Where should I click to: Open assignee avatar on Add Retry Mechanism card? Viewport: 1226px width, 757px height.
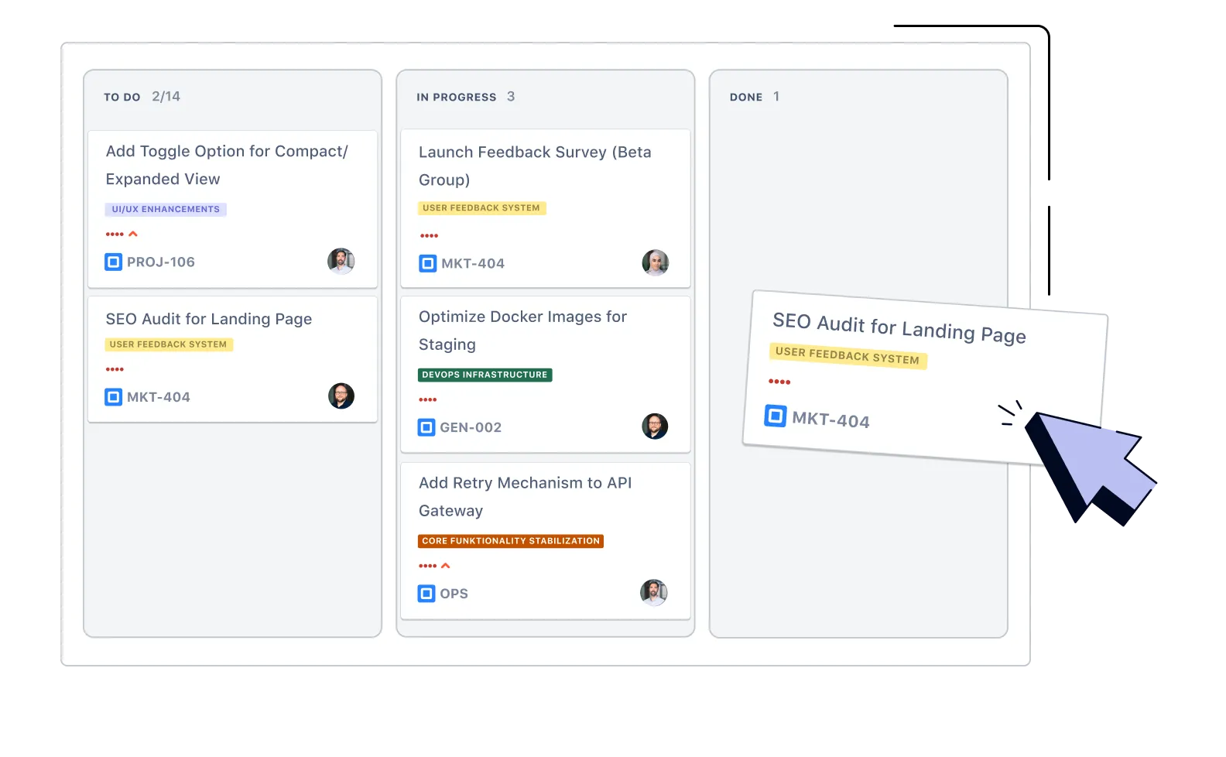[x=654, y=593]
